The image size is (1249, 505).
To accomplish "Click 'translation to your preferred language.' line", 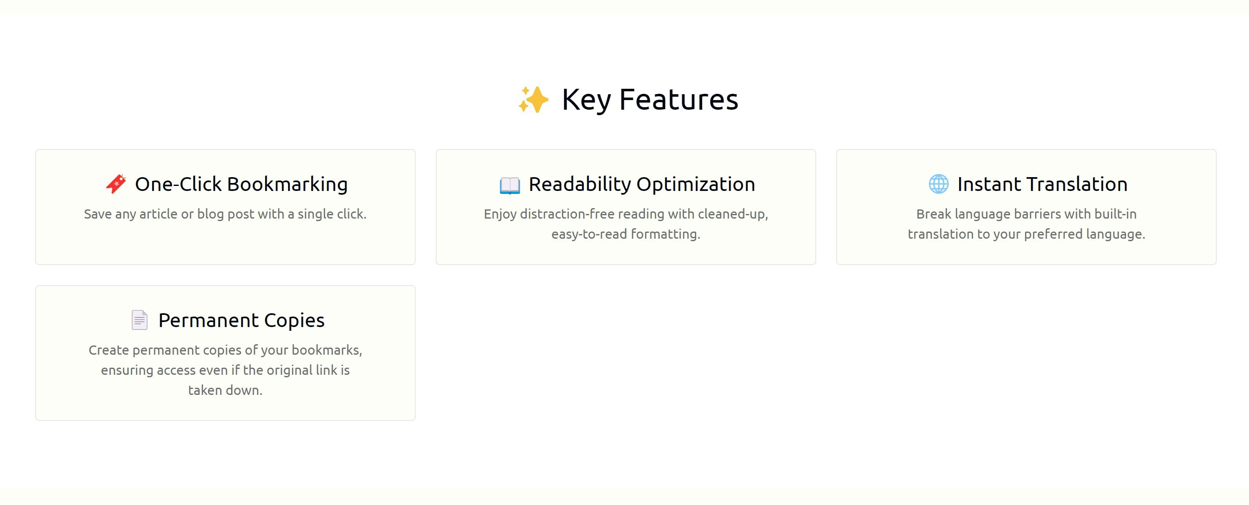I will click(1026, 234).
